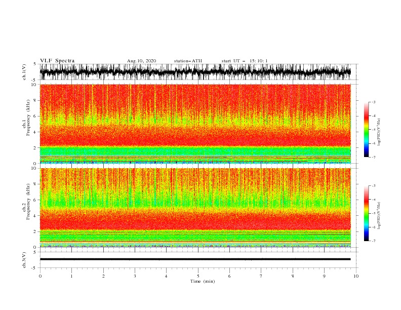Select the ch.2 "Frequency (kHz)" axis label
The image size is (401, 310).
(x=28, y=202)
